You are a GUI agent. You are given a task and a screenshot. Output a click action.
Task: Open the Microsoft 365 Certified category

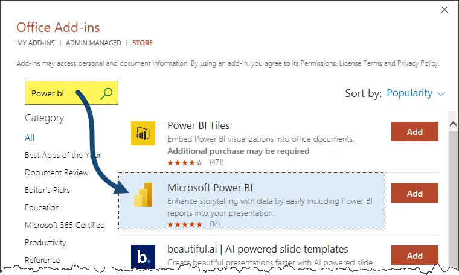pyautogui.click(x=65, y=225)
